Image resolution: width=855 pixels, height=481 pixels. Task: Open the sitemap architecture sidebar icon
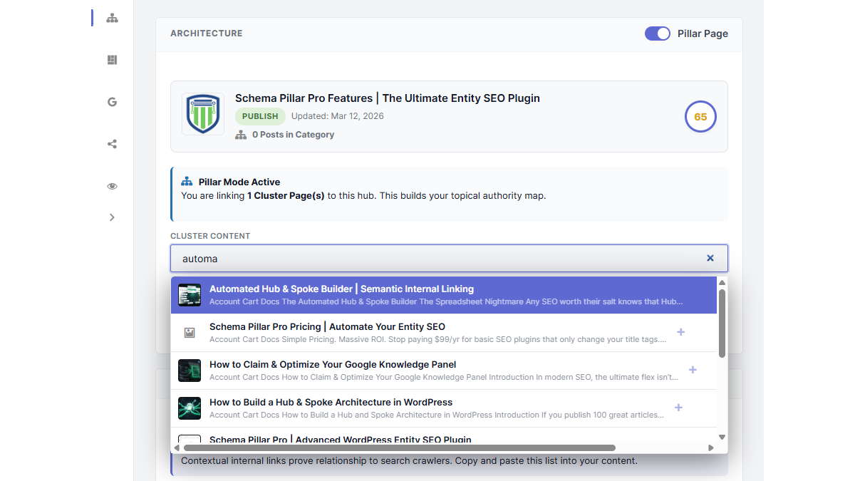[112, 18]
